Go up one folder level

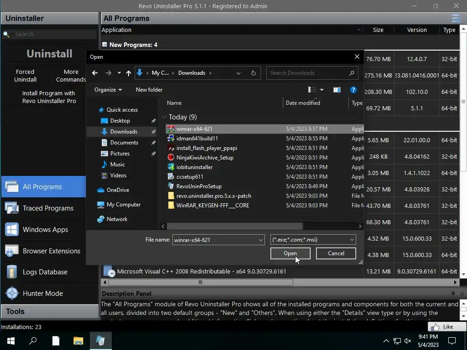click(x=128, y=73)
